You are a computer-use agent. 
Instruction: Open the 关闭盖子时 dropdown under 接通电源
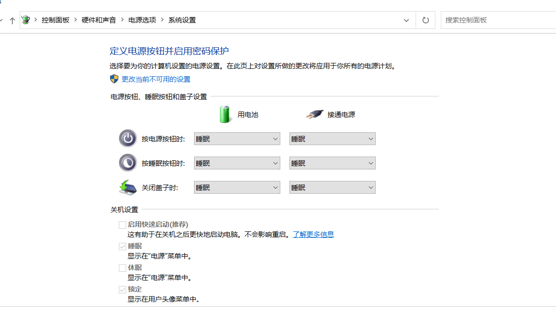[333, 187]
